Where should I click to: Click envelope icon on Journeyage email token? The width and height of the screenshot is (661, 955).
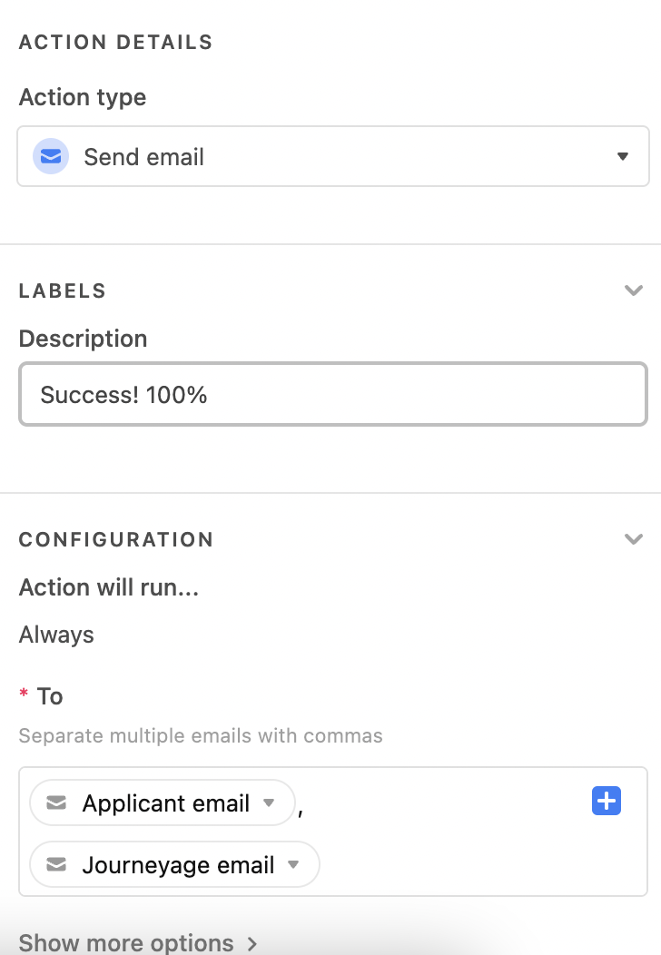tap(56, 864)
